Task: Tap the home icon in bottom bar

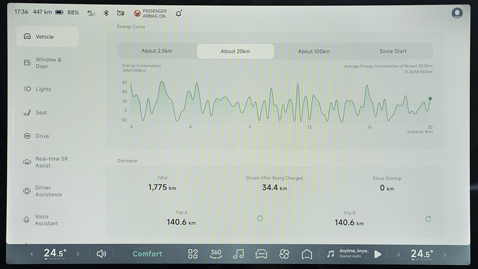Action: (x=307, y=254)
